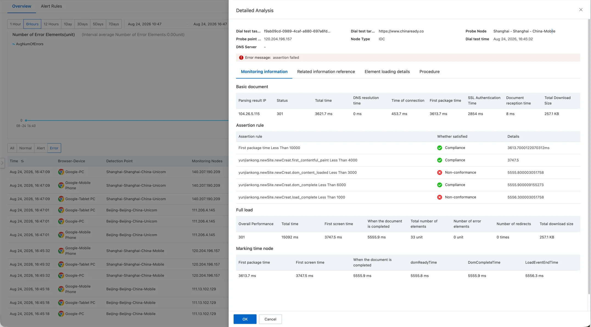Click Compliance check icon for First package time

click(439, 148)
